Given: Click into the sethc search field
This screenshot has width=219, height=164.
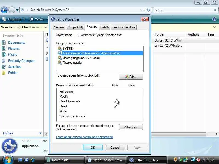Looking at the screenshot, I should (x=184, y=10).
